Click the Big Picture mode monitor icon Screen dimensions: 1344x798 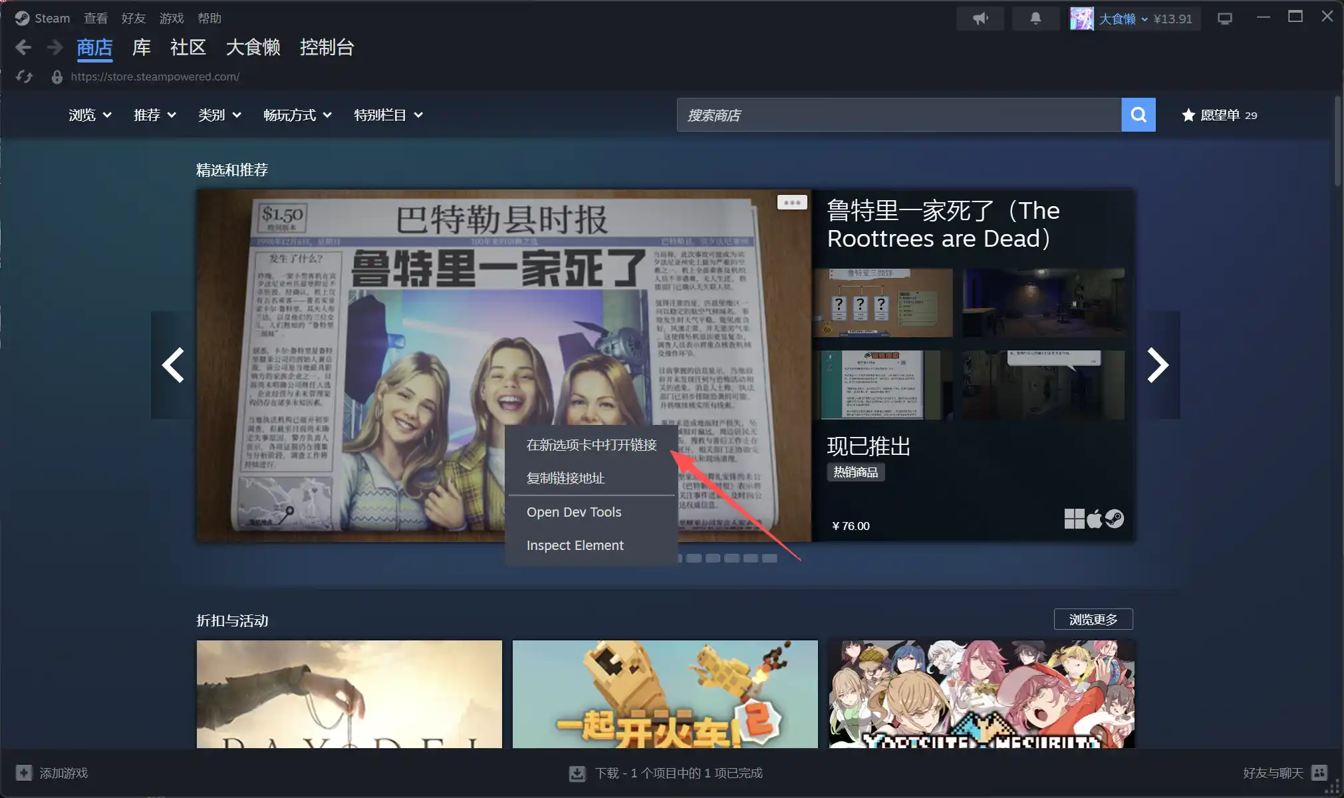1225,19
